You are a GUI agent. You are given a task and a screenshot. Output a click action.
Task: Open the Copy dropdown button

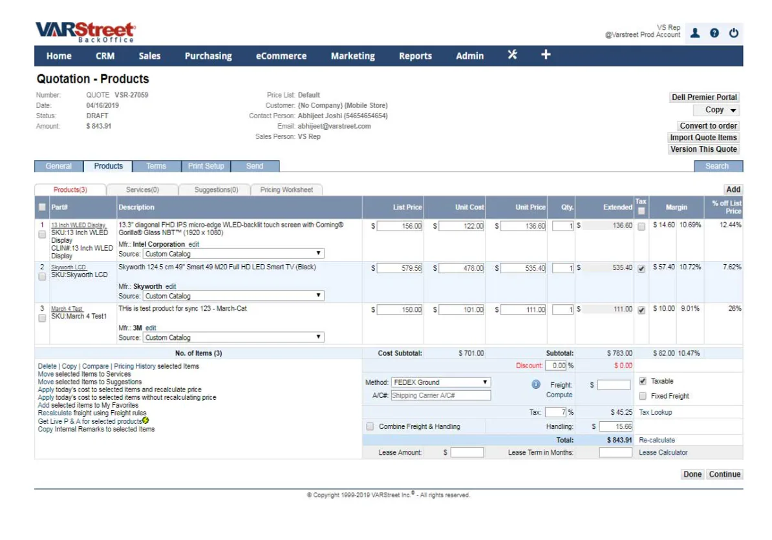coord(716,110)
